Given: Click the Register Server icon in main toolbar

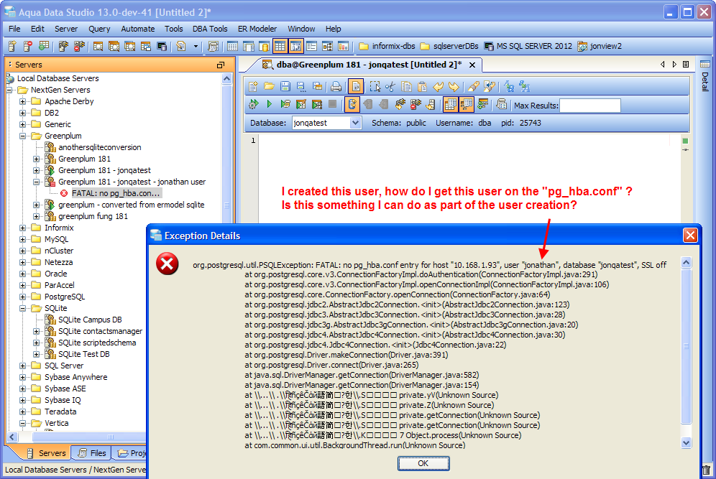Looking at the screenshot, I should pos(12,46).
